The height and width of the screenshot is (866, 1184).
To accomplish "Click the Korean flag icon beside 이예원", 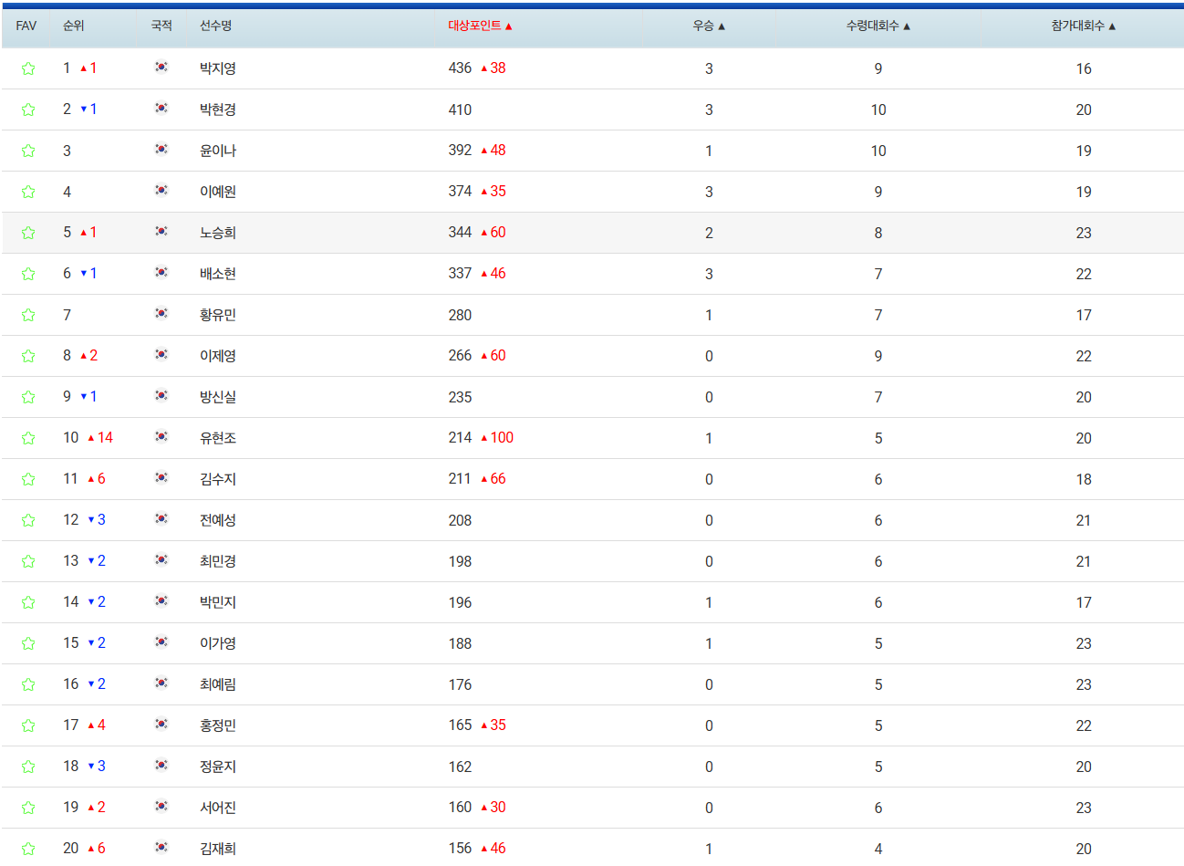I will point(161,192).
